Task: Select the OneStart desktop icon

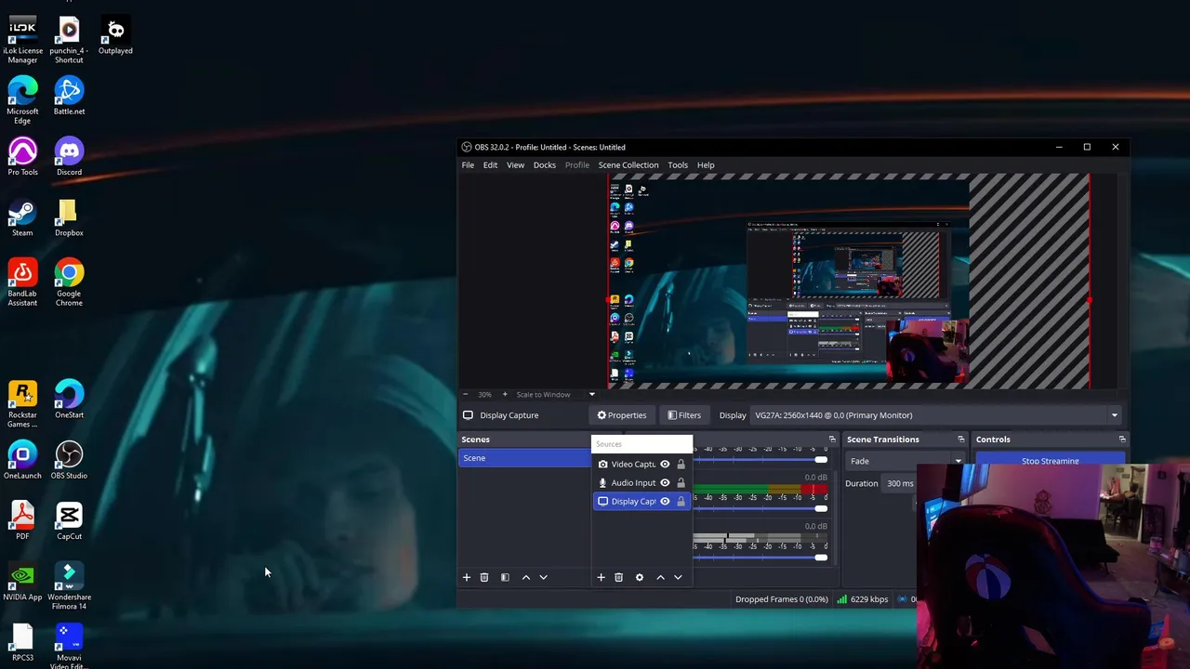Action: tap(69, 400)
